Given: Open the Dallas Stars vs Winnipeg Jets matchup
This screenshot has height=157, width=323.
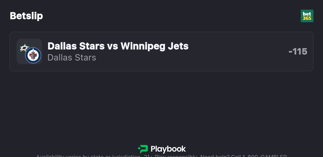Looking at the screenshot, I should tap(118, 46).
